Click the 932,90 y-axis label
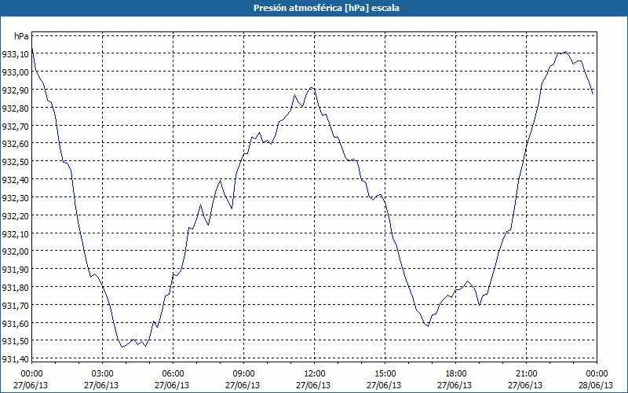 [15, 90]
